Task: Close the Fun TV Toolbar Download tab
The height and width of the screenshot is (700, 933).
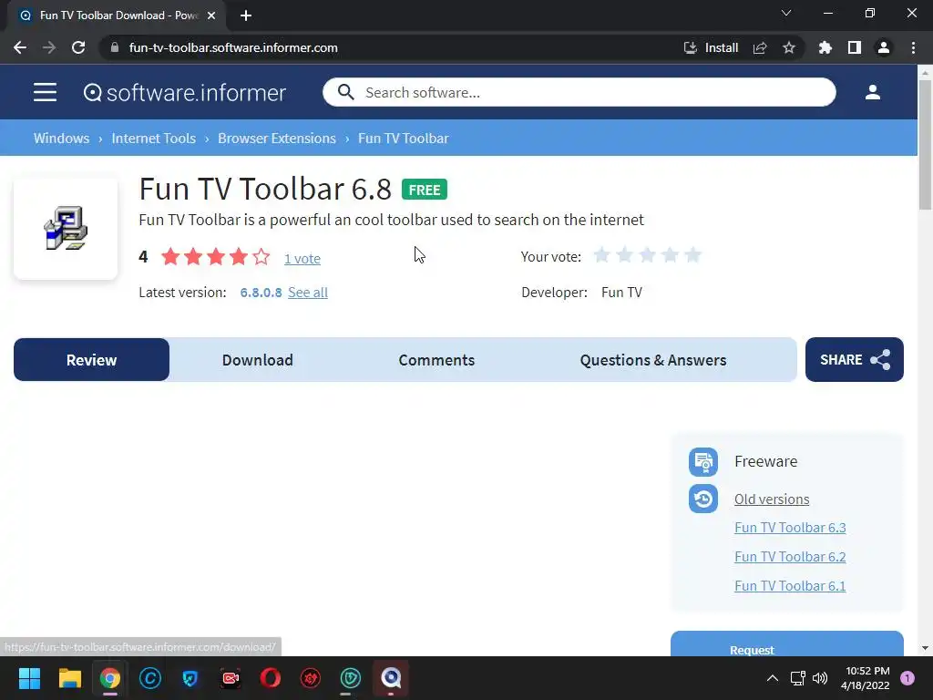Action: point(211,15)
